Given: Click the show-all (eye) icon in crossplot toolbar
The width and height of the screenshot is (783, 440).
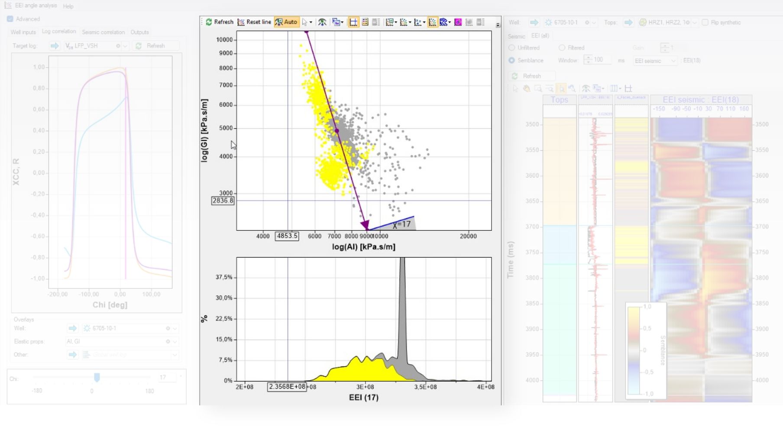Looking at the screenshot, I should click(x=322, y=22).
